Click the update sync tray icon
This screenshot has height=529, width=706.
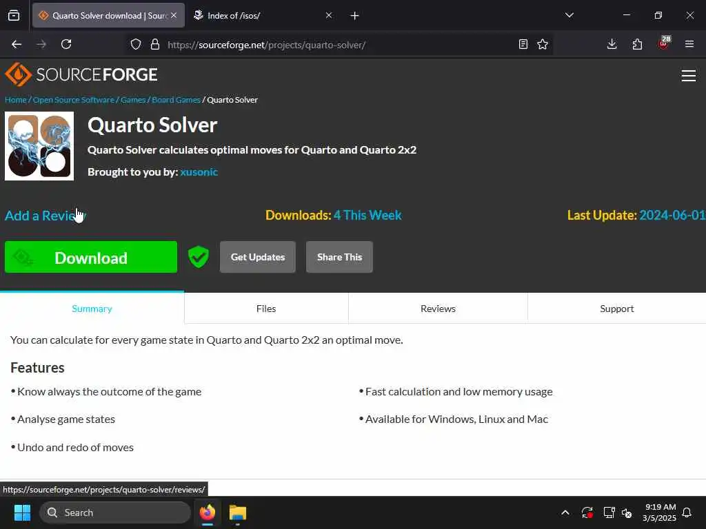coord(587,512)
